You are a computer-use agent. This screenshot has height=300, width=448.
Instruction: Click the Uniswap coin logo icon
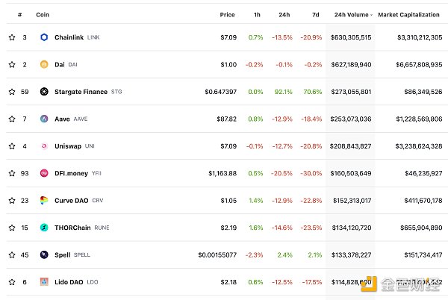click(44, 146)
